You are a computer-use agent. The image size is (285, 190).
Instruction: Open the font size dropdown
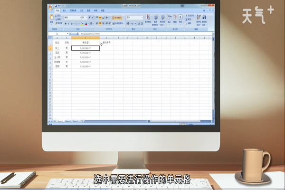click(x=86, y=18)
